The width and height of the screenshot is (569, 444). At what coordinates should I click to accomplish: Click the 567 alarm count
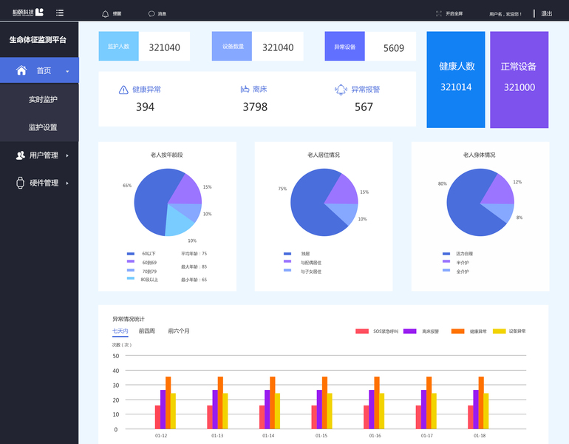click(x=364, y=107)
